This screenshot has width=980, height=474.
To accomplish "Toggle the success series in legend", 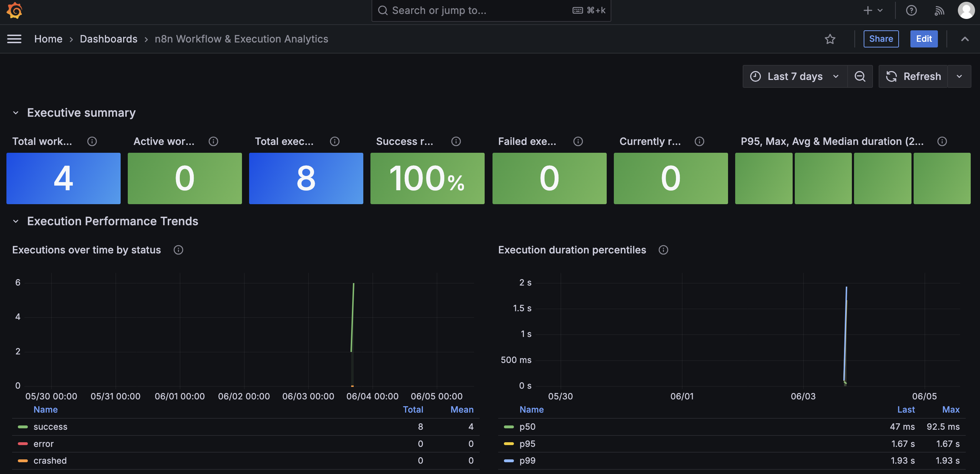I will point(50,427).
